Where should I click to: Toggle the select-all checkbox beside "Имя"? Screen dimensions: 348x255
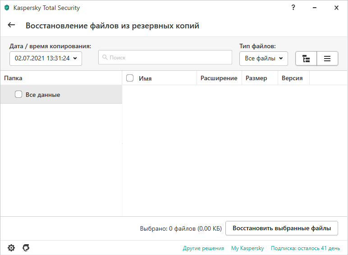130,78
